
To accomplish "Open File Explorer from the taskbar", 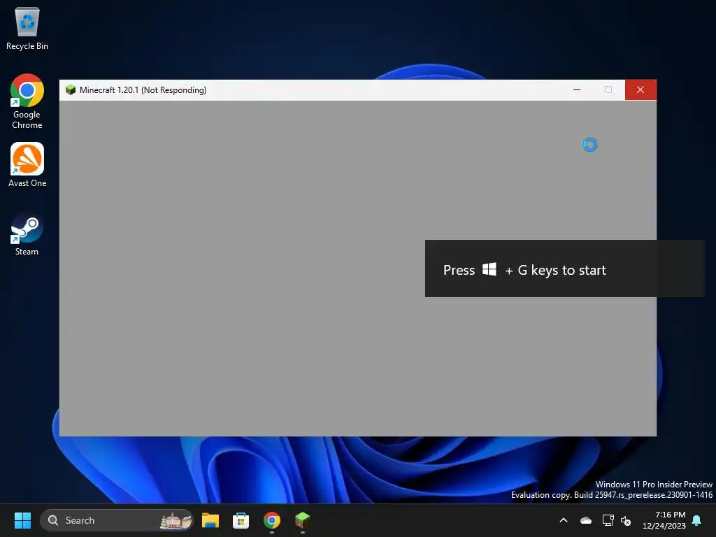I will click(210, 520).
